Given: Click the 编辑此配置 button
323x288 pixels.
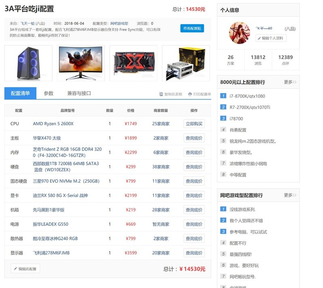Looking at the screenshot, I should pyautogui.click(x=25, y=269).
